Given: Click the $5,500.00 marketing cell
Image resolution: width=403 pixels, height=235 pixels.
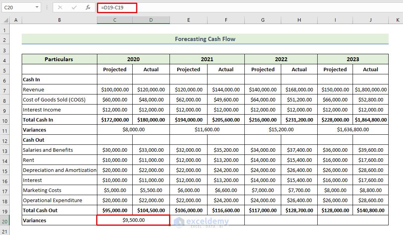Looking at the screenshot, I should coord(151,190).
